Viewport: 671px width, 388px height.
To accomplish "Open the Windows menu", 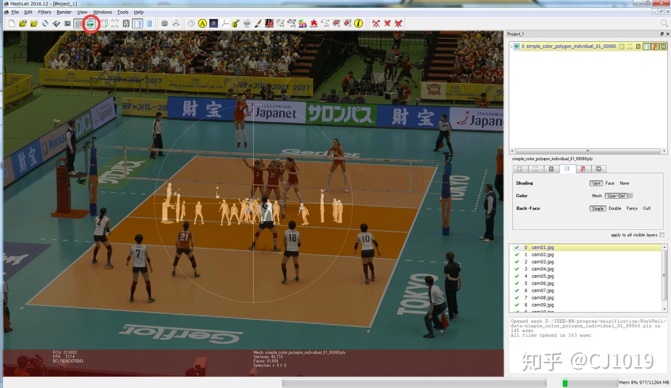I will pyautogui.click(x=103, y=12).
